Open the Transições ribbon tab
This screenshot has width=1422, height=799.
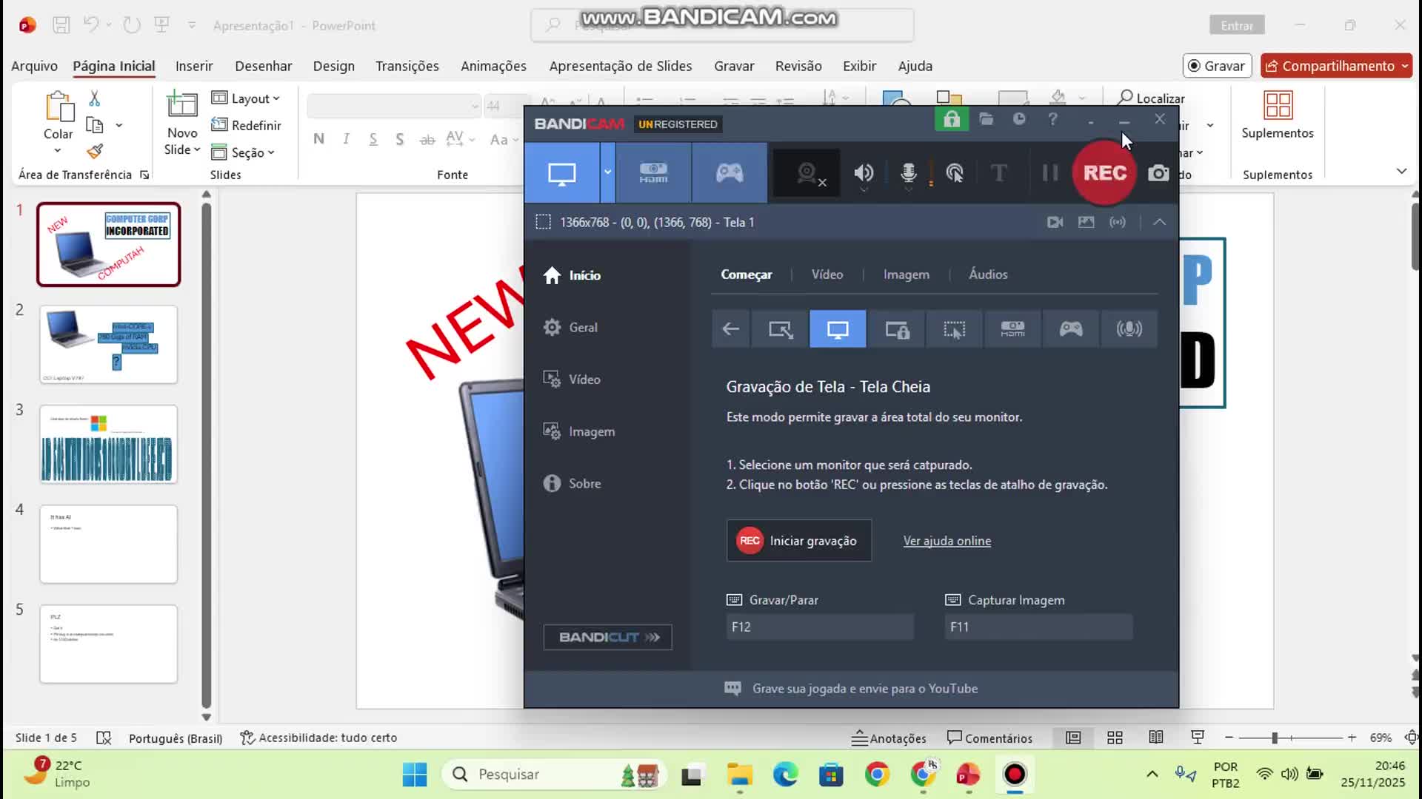[407, 66]
